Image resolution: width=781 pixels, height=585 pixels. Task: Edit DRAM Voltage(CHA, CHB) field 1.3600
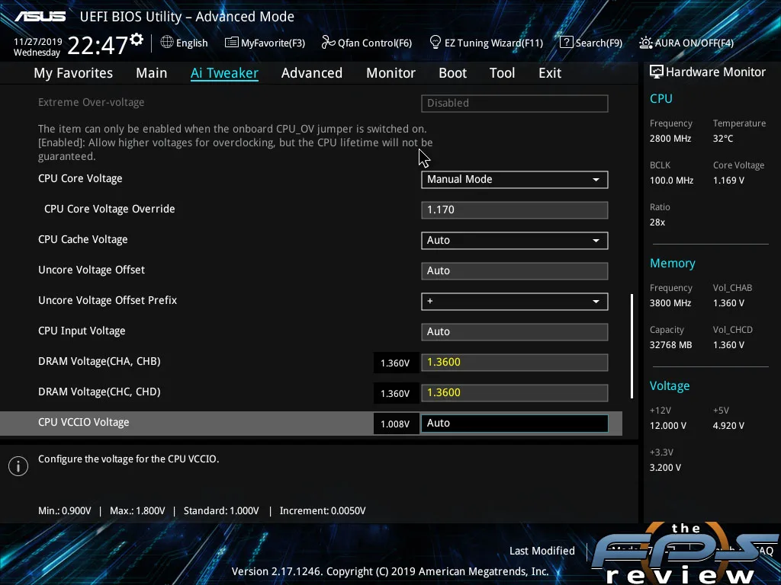tap(515, 363)
